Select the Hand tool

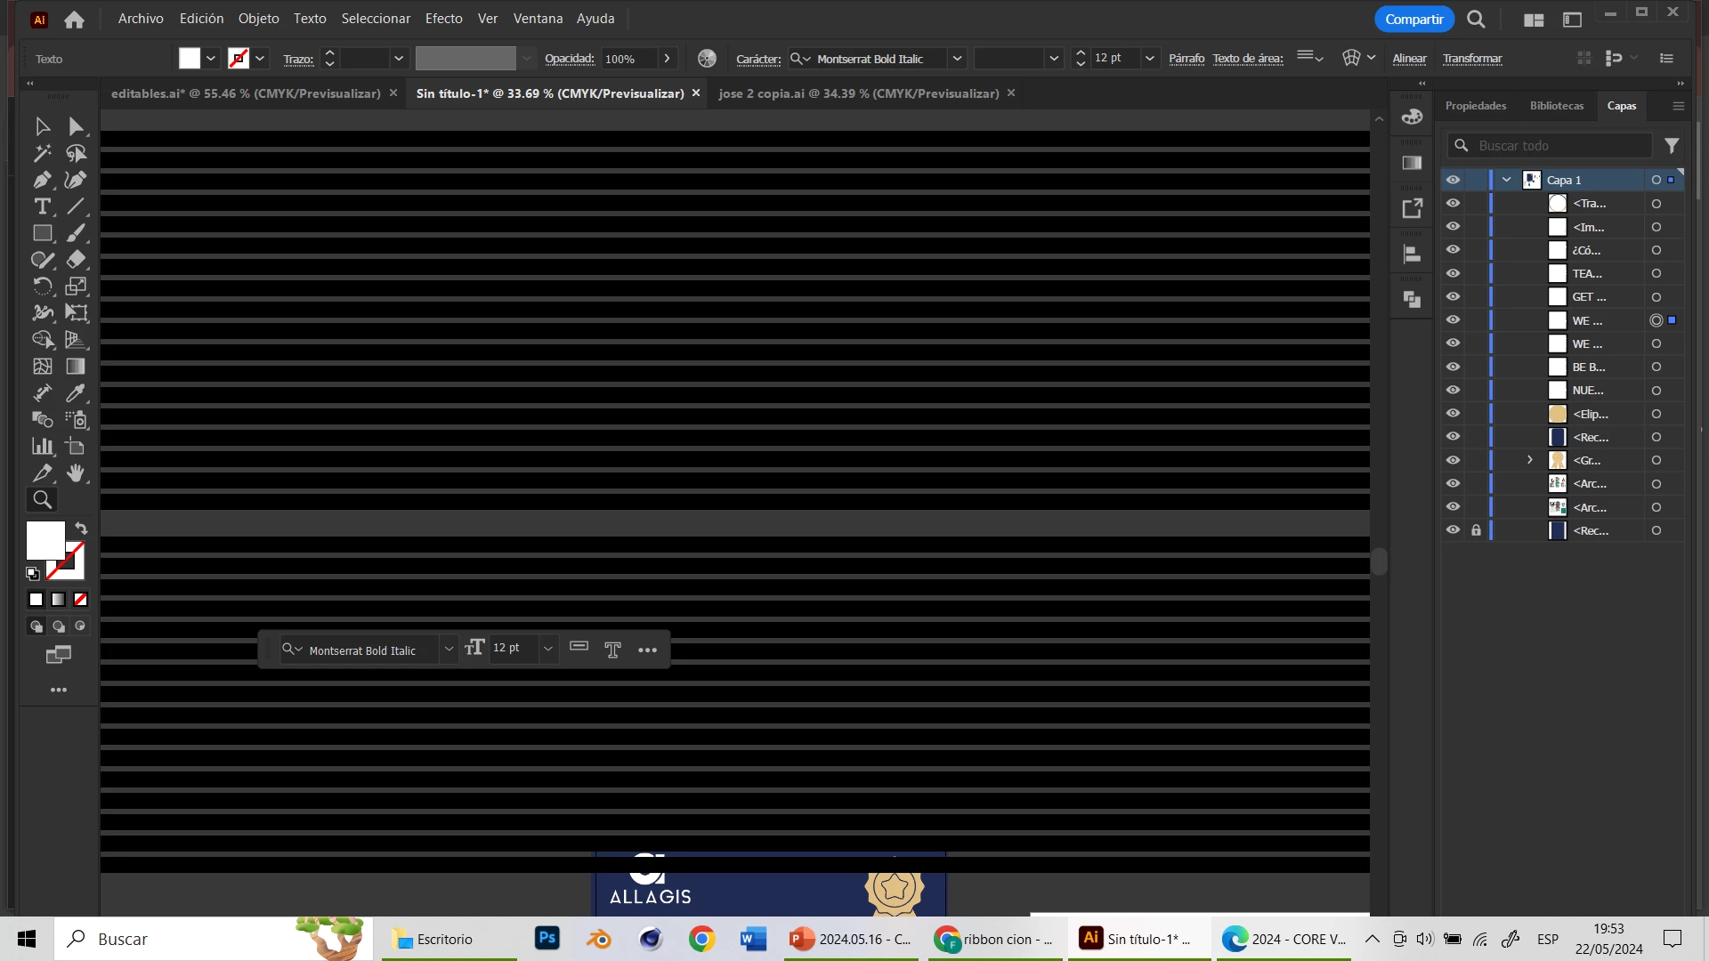click(x=76, y=472)
